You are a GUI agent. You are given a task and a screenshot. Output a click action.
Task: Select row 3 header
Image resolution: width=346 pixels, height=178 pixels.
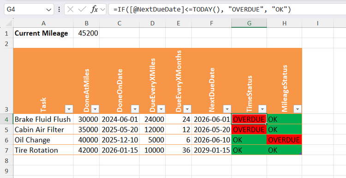[x=6, y=81]
